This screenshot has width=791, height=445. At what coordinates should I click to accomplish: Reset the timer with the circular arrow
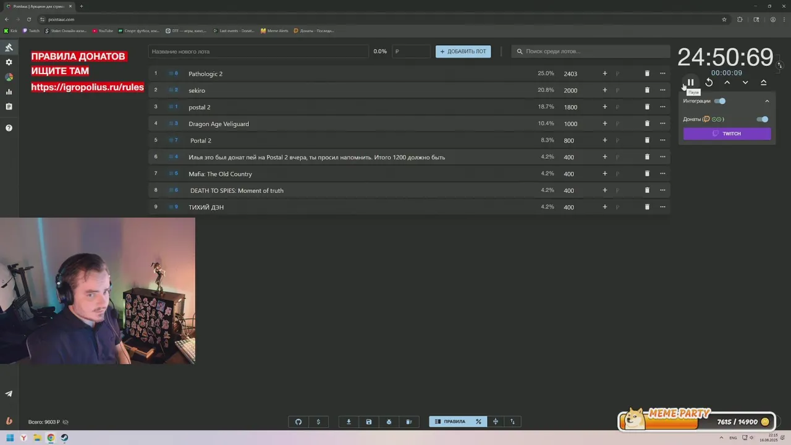pos(709,82)
